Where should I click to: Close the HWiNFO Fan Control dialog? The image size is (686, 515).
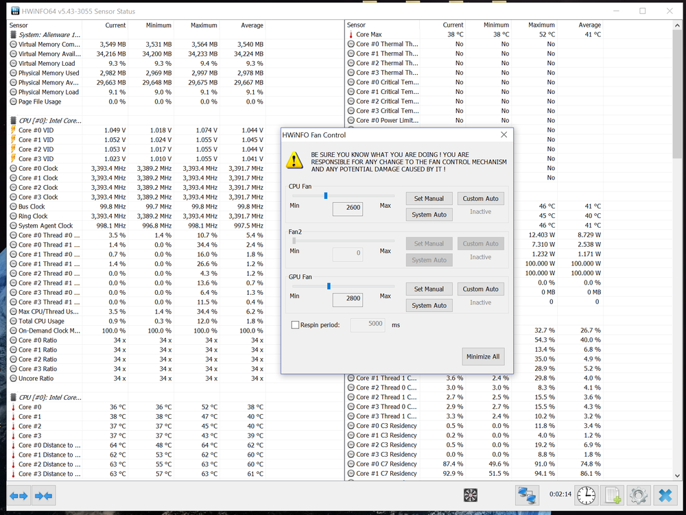504,135
